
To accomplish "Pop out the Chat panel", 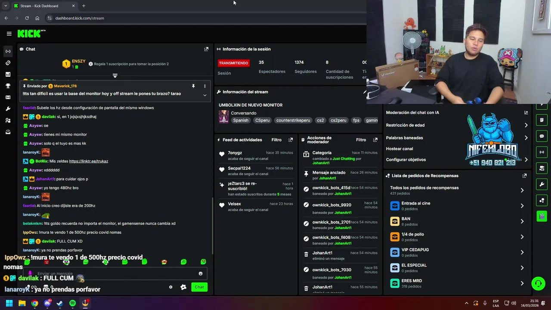I will tap(206, 49).
